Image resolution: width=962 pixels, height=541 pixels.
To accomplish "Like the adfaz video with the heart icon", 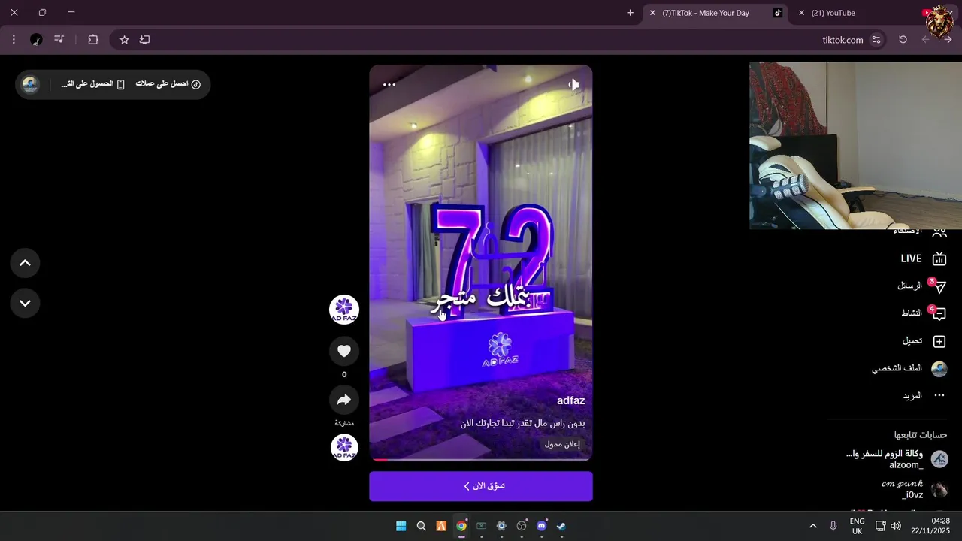I will pyautogui.click(x=344, y=351).
